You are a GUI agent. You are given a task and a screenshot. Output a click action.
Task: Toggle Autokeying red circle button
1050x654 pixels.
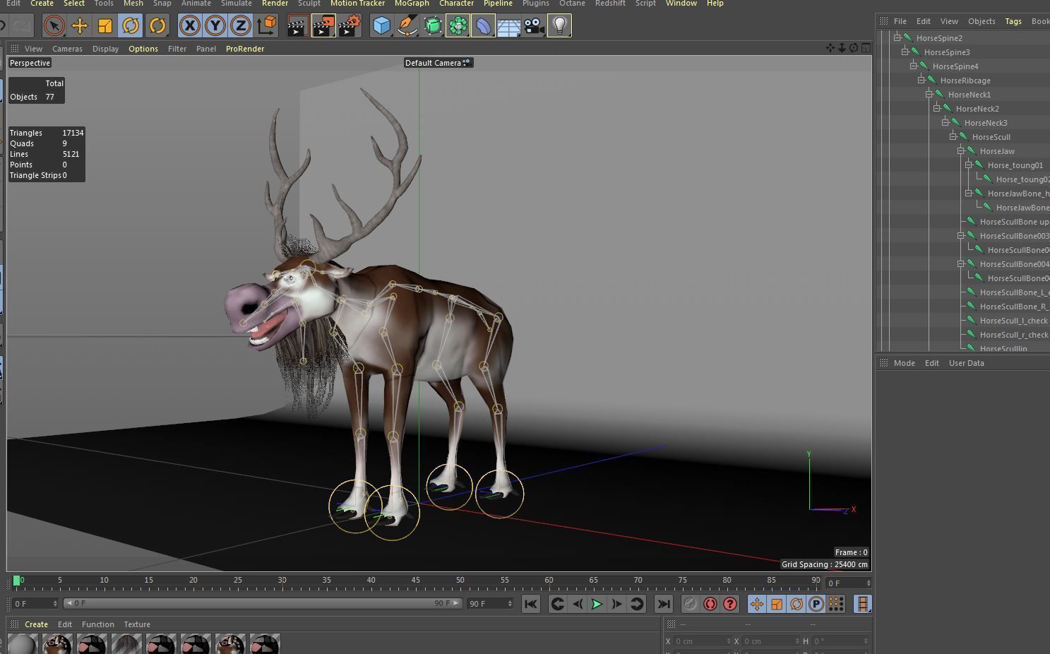pos(710,604)
